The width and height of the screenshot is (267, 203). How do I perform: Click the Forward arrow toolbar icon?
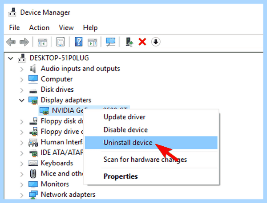click(24, 42)
